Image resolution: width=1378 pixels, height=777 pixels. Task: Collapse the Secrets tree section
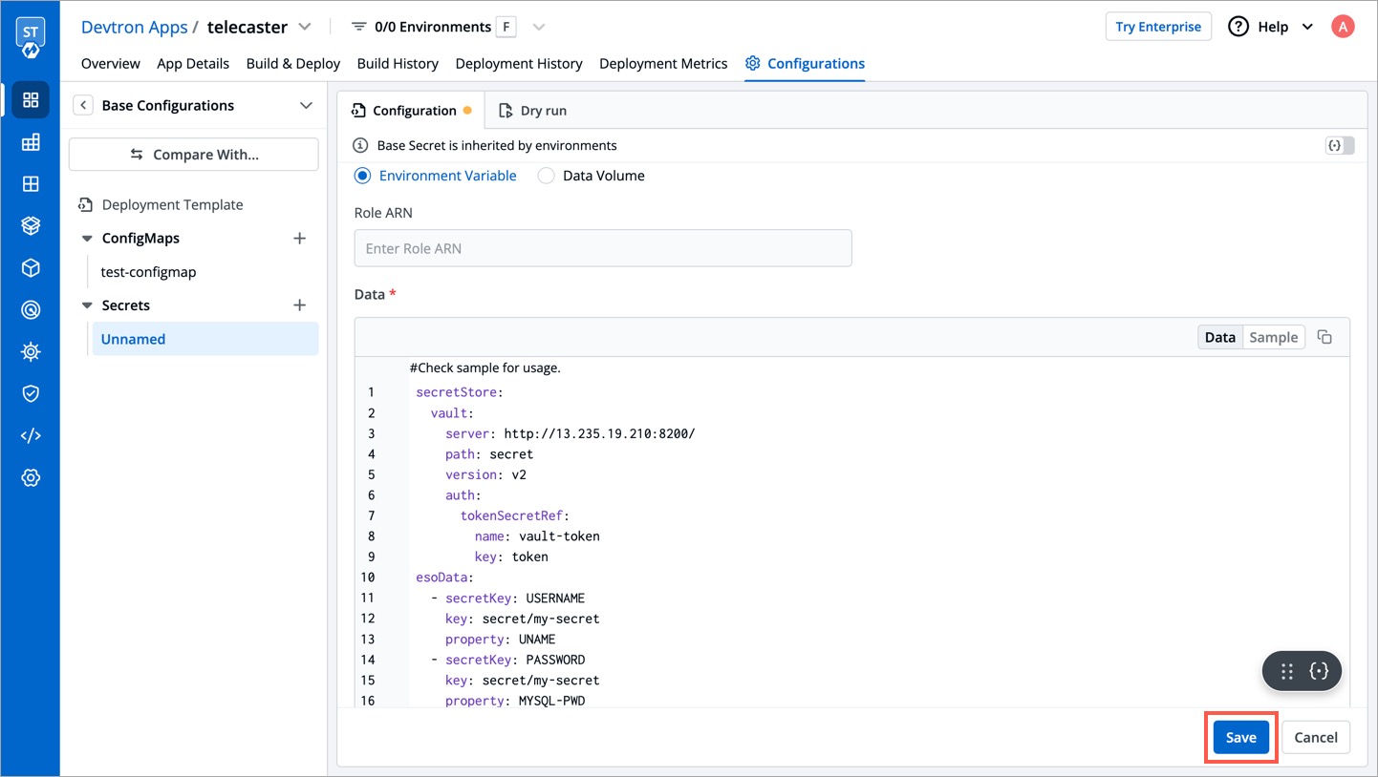[87, 305]
